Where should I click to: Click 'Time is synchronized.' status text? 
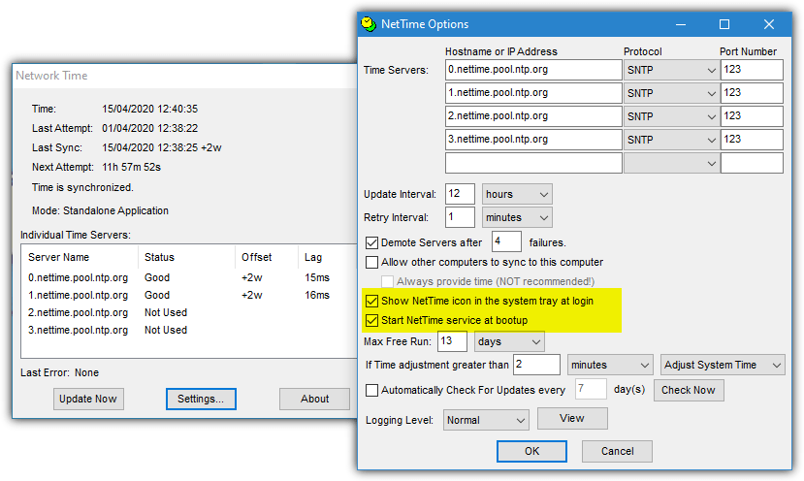[x=82, y=188]
